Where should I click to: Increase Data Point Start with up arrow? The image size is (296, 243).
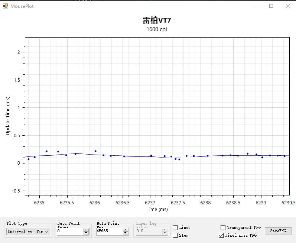(x=86, y=230)
